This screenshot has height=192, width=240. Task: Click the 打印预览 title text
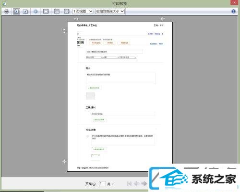tap(120, 3)
